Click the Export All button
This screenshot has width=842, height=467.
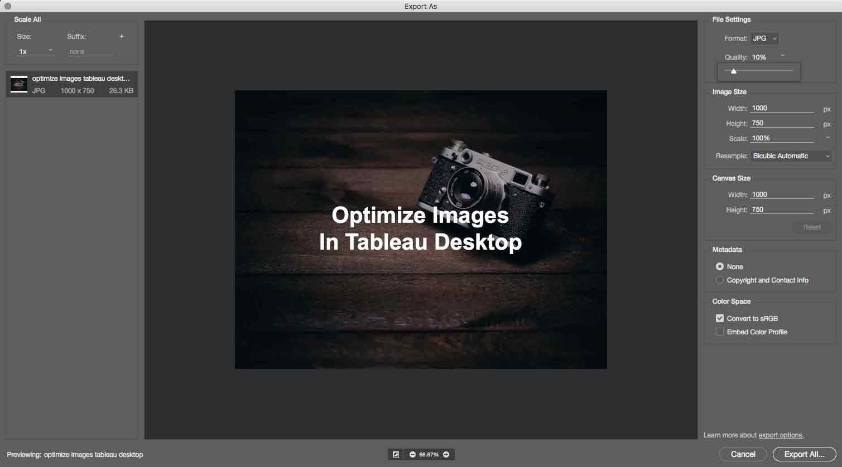tap(804, 454)
